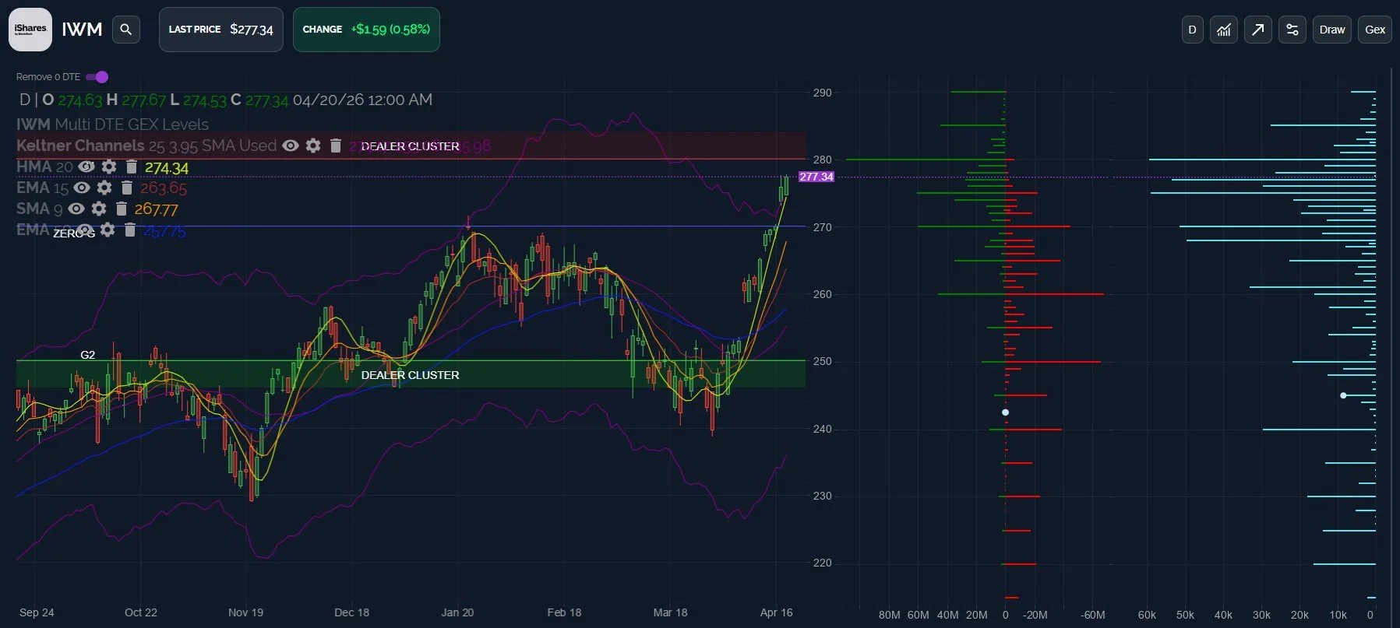Toggle EMA 15 visibility eye

(82, 188)
